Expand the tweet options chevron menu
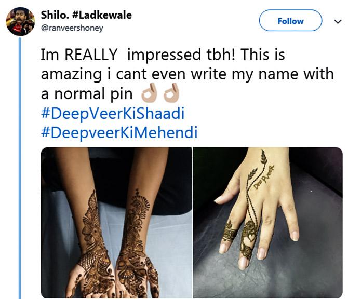The height and width of the screenshot is (299, 348). (x=338, y=21)
